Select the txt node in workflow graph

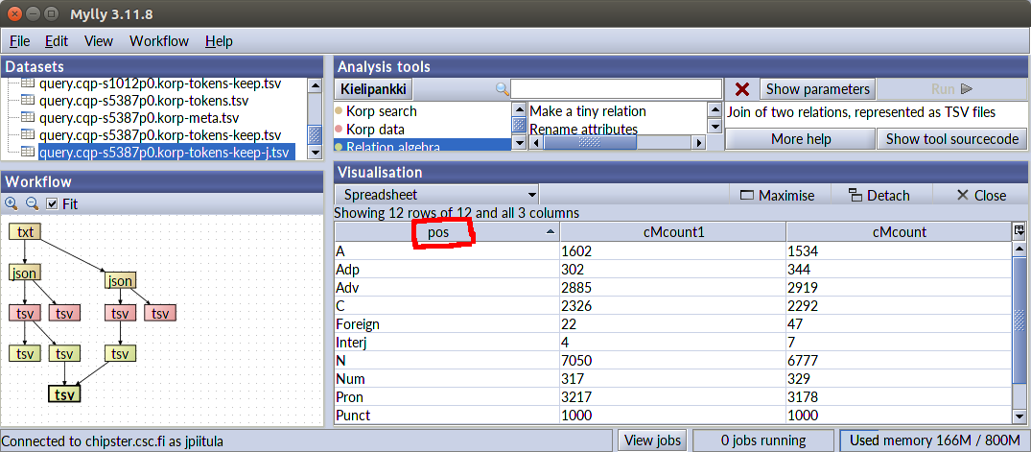point(25,231)
